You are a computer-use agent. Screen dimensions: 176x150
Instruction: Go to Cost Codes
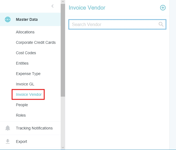coord(26,53)
